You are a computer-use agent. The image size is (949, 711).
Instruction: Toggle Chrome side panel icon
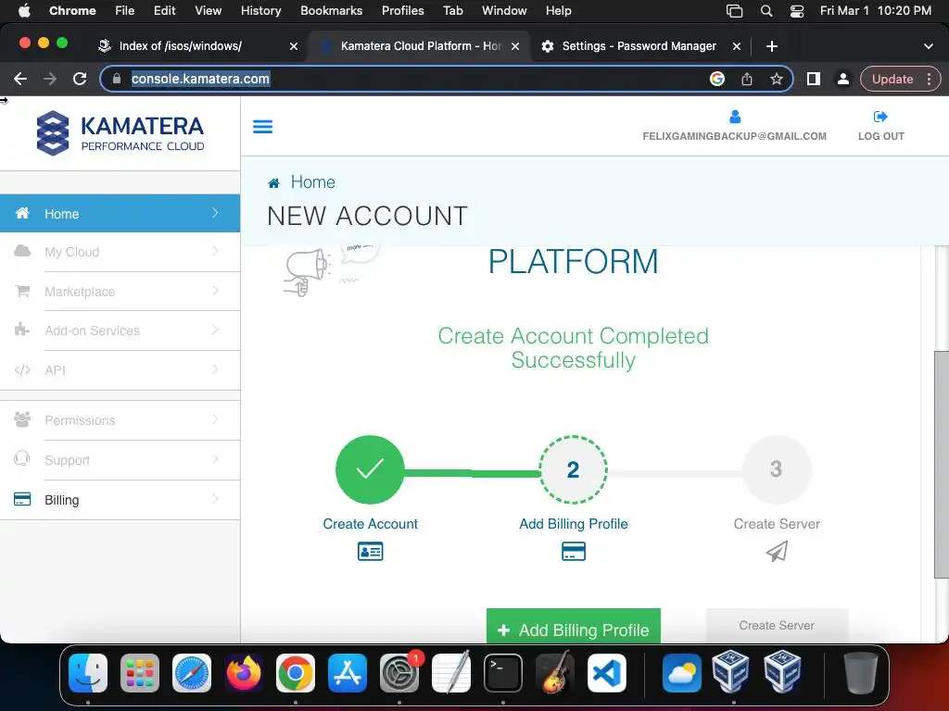pos(814,79)
